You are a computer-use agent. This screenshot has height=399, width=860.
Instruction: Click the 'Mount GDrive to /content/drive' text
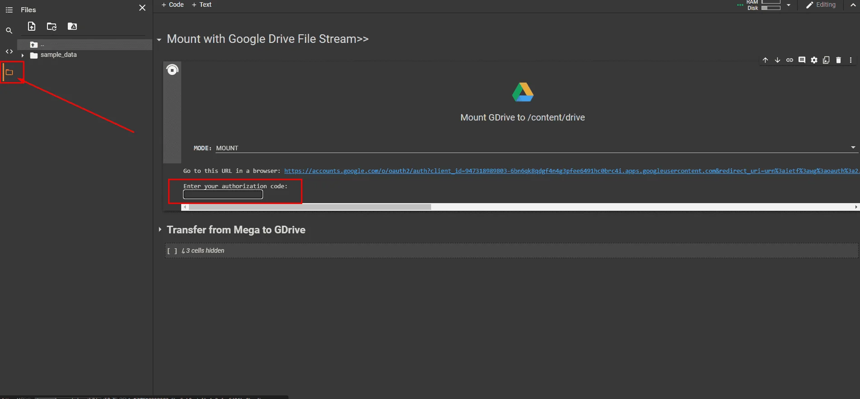pyautogui.click(x=522, y=118)
